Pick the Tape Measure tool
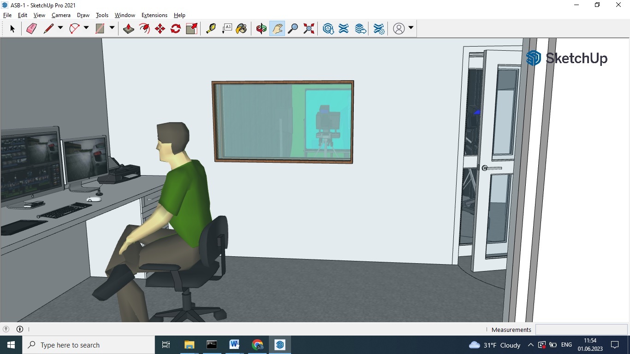Screen dimensions: 630x354 click(211, 29)
